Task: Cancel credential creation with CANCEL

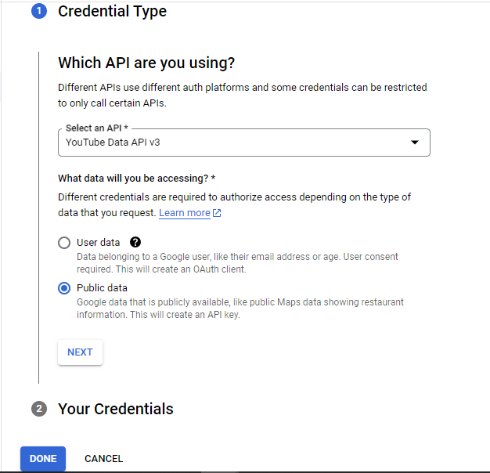Action: pos(103,459)
